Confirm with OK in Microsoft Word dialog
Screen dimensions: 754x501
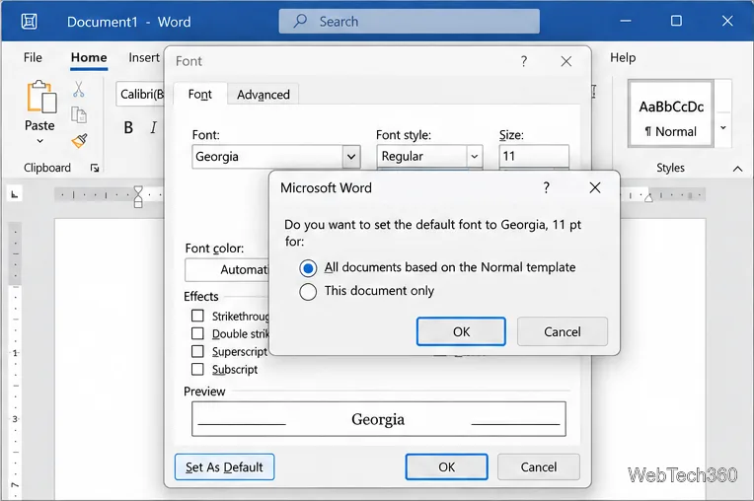tap(461, 331)
